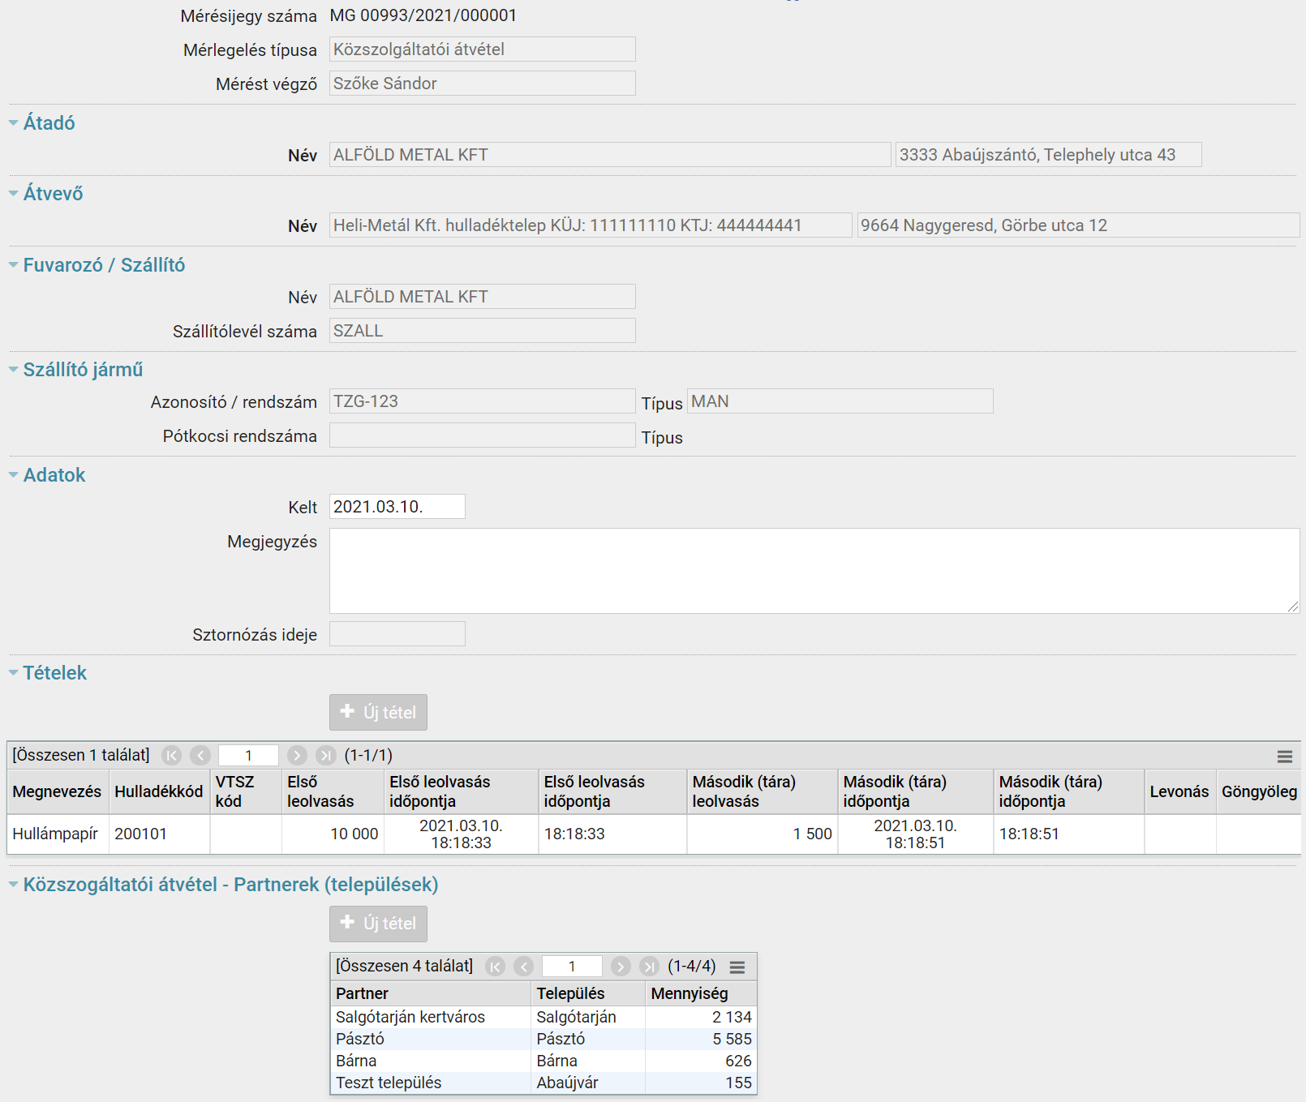Go to last page in Tételek table pager
Viewport: 1306px width, 1102px height.
pyautogui.click(x=325, y=756)
